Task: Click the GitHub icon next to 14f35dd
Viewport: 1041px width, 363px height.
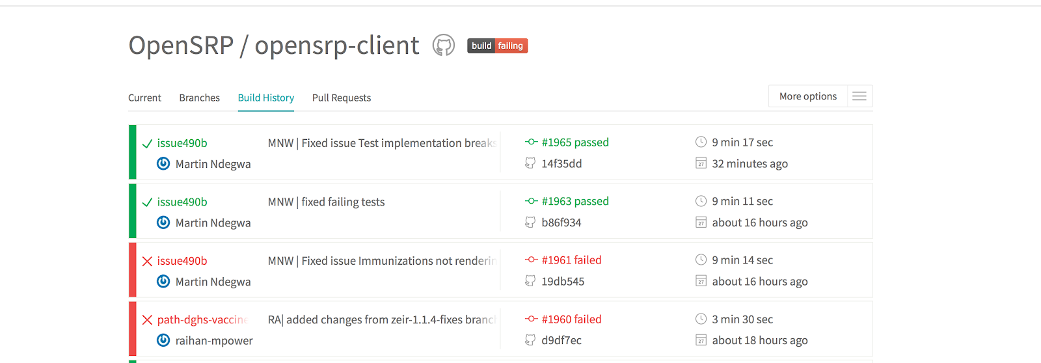Action: click(x=530, y=163)
